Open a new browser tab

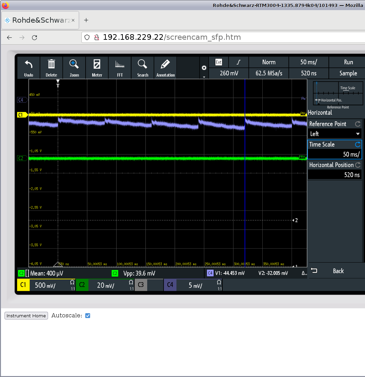pyautogui.click(x=86, y=20)
